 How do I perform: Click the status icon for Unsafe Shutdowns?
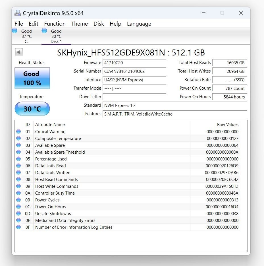18,213
